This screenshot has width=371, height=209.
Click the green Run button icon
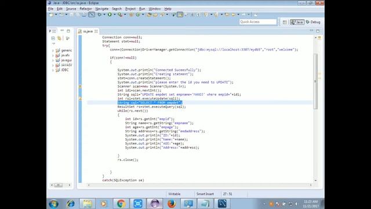click(110, 15)
